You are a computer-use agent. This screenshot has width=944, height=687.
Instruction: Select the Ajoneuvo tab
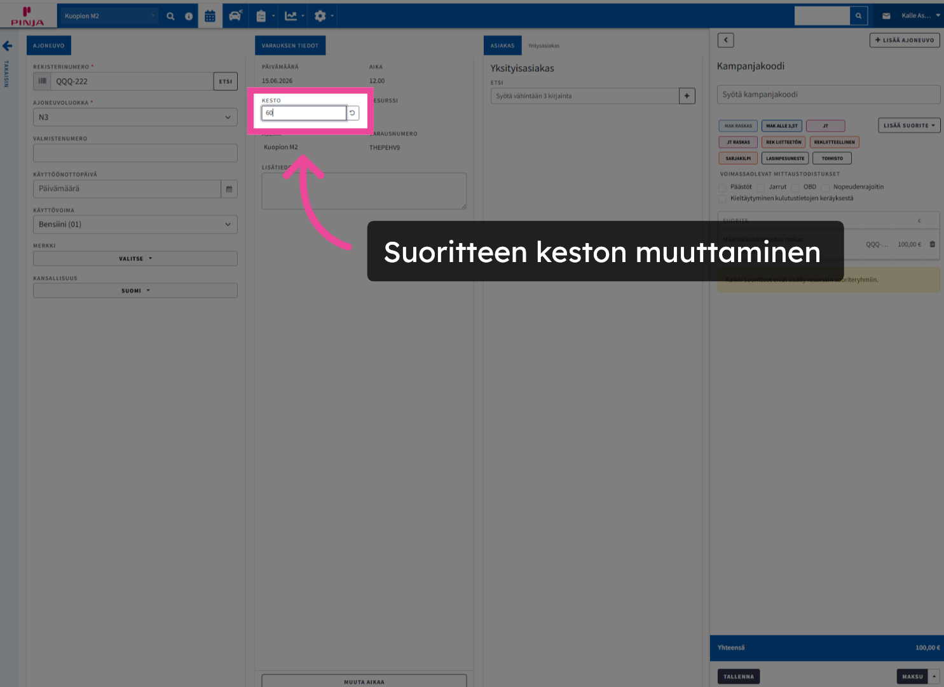click(x=49, y=46)
